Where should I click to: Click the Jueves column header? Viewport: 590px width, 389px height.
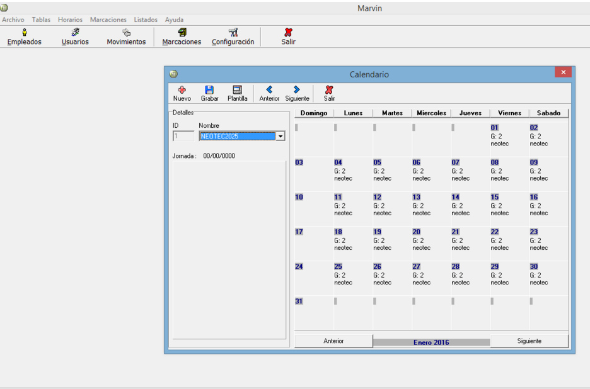point(470,113)
